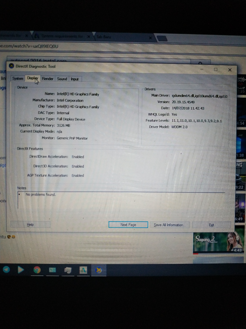Select the 'Tab Baru' browser tab
Viewport: 246px width, 329px height.
coord(123,37)
